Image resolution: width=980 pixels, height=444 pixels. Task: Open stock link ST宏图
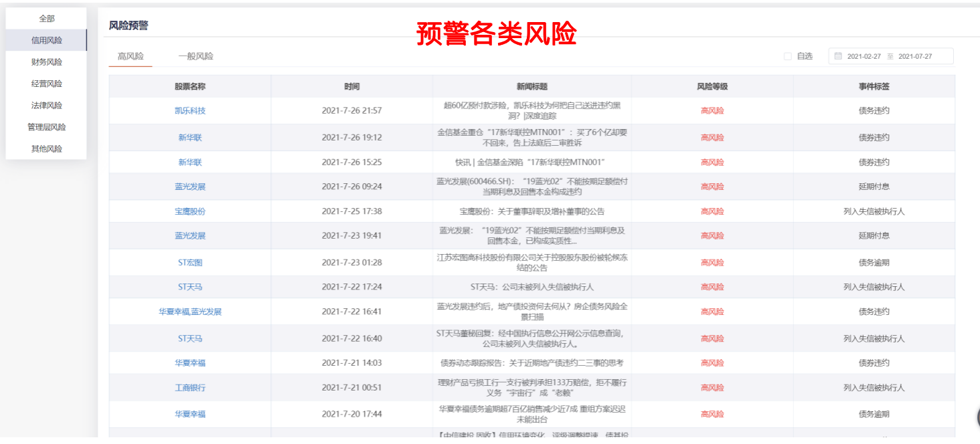click(190, 263)
